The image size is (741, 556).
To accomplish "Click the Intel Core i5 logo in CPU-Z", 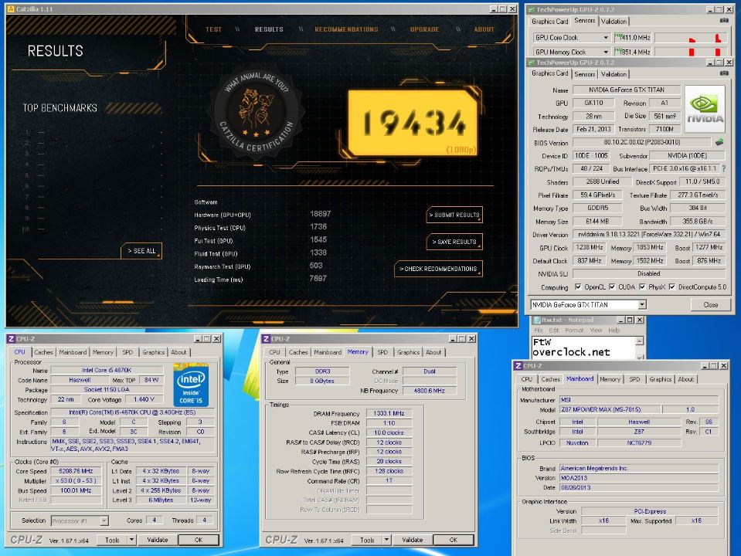I will [191, 385].
